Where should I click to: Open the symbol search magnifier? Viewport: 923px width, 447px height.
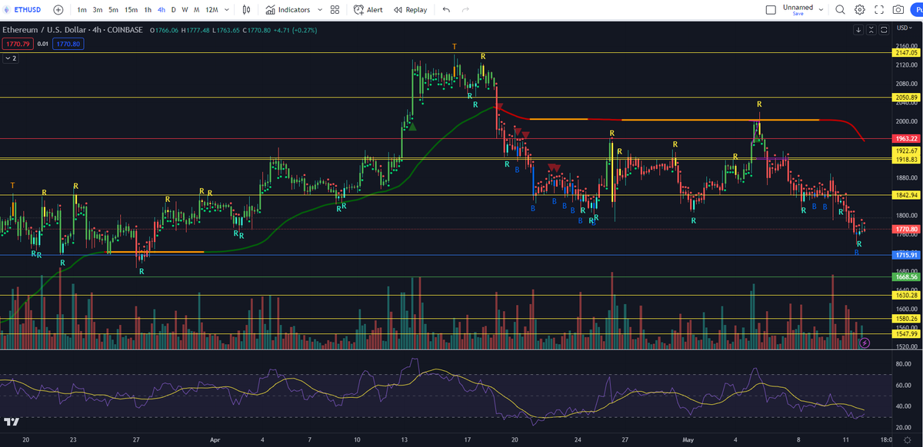840,10
